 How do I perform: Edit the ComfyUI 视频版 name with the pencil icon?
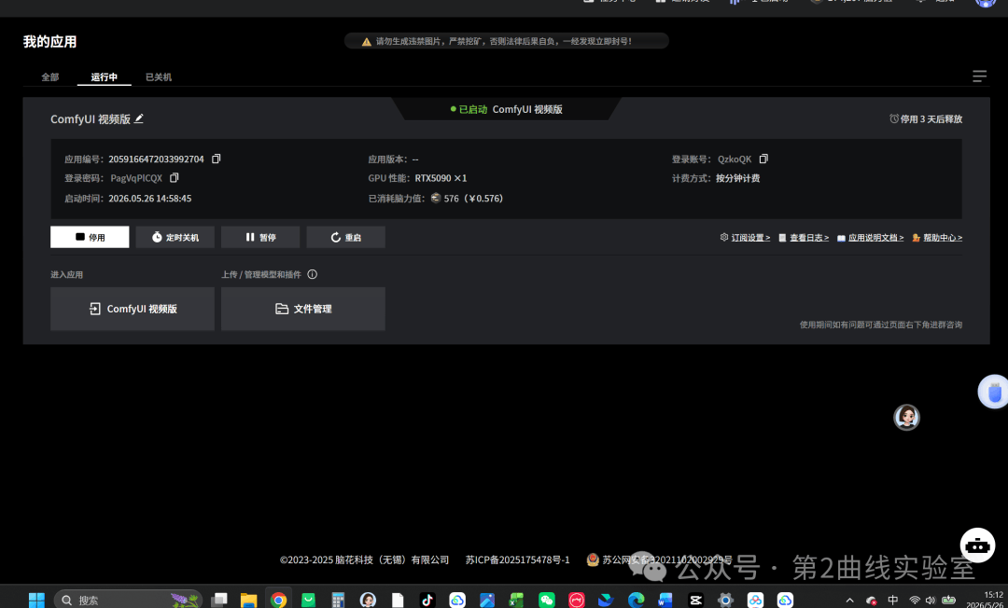pos(139,118)
